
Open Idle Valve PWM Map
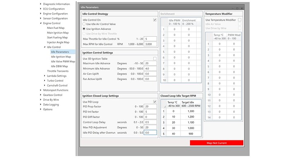pyautogui.click(x=63, y=61)
